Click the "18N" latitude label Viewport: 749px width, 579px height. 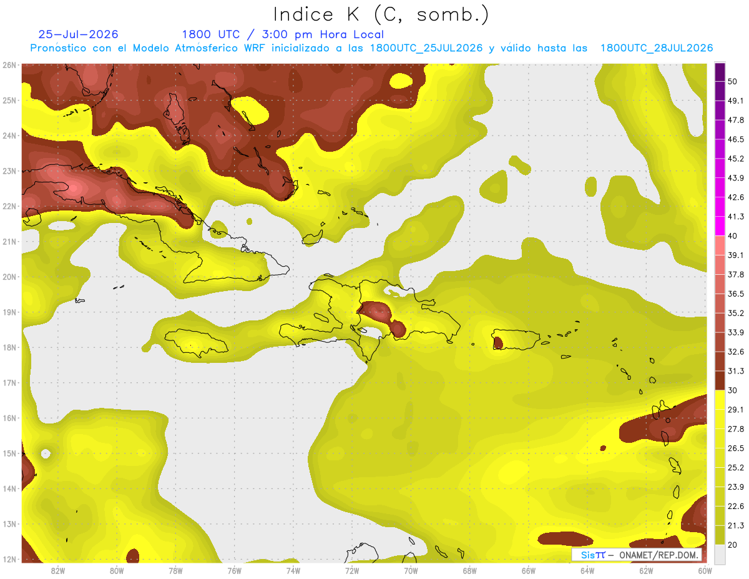point(9,347)
